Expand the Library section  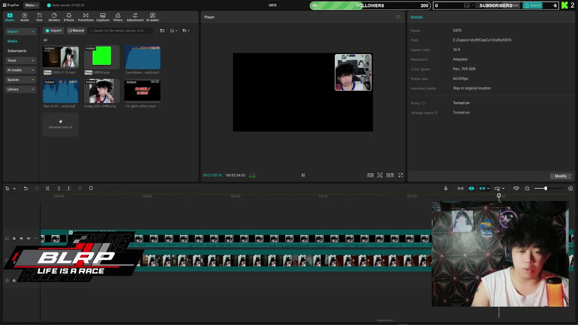(33, 89)
